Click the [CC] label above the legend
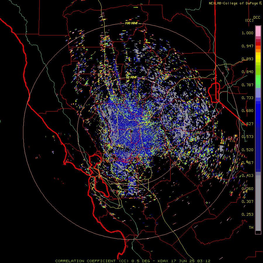This screenshot has height=263, width=263. 249,20
